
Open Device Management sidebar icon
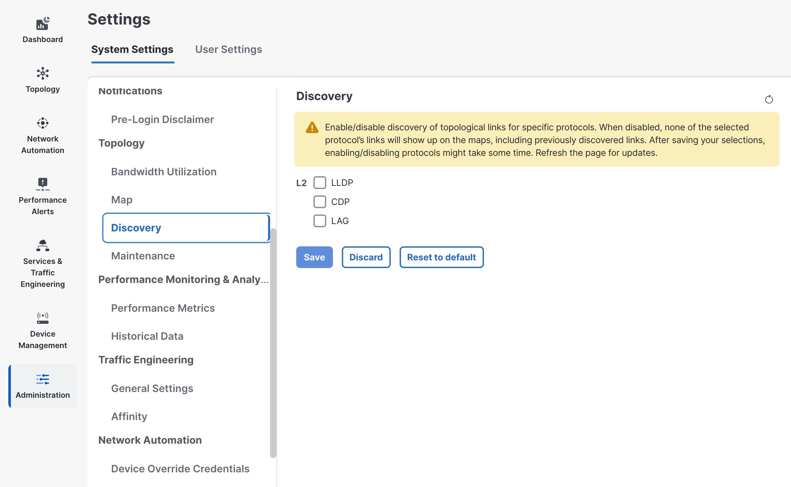click(x=42, y=318)
